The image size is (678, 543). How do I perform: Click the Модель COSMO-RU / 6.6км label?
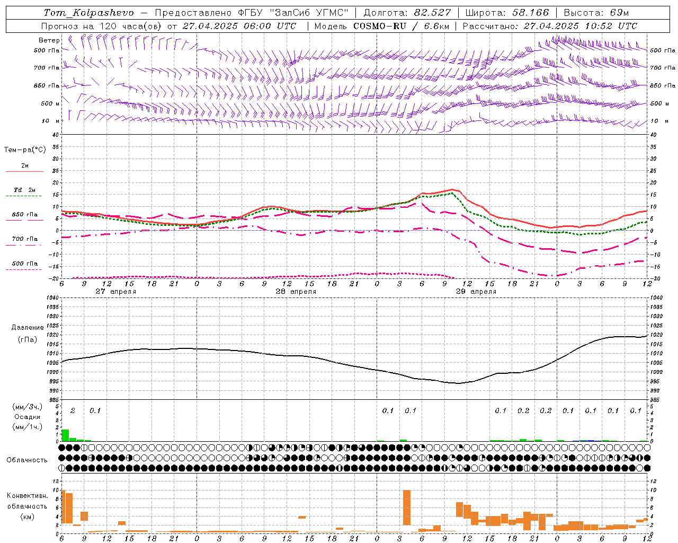382,26
